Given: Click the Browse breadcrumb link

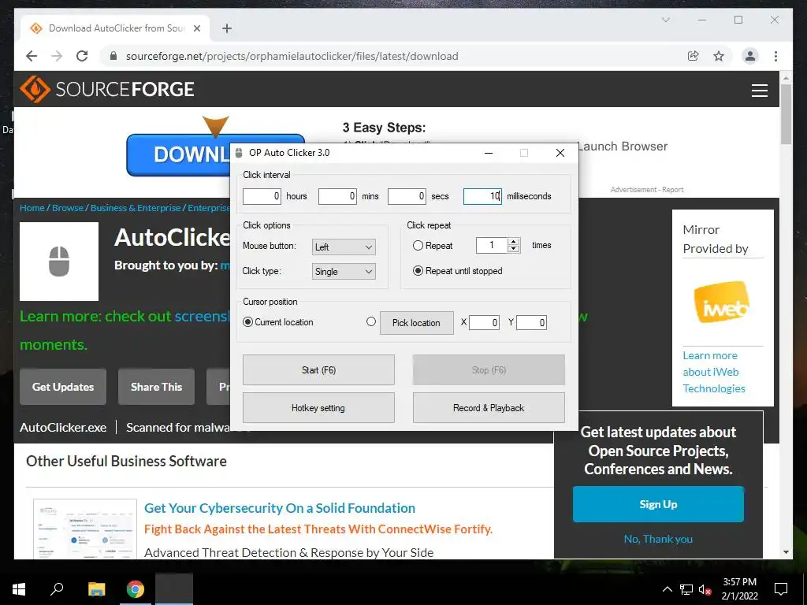Looking at the screenshot, I should coord(68,208).
